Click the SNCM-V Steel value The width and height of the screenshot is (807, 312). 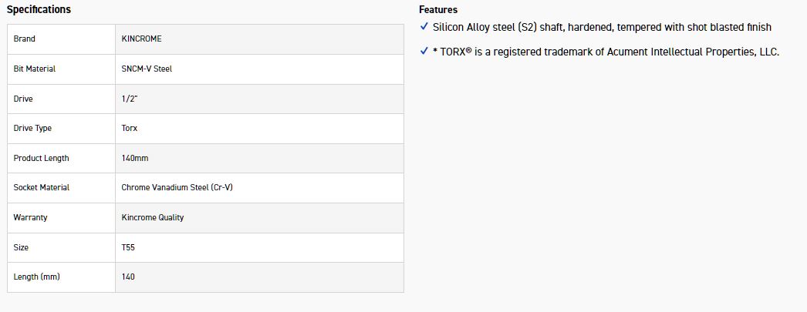(x=147, y=69)
